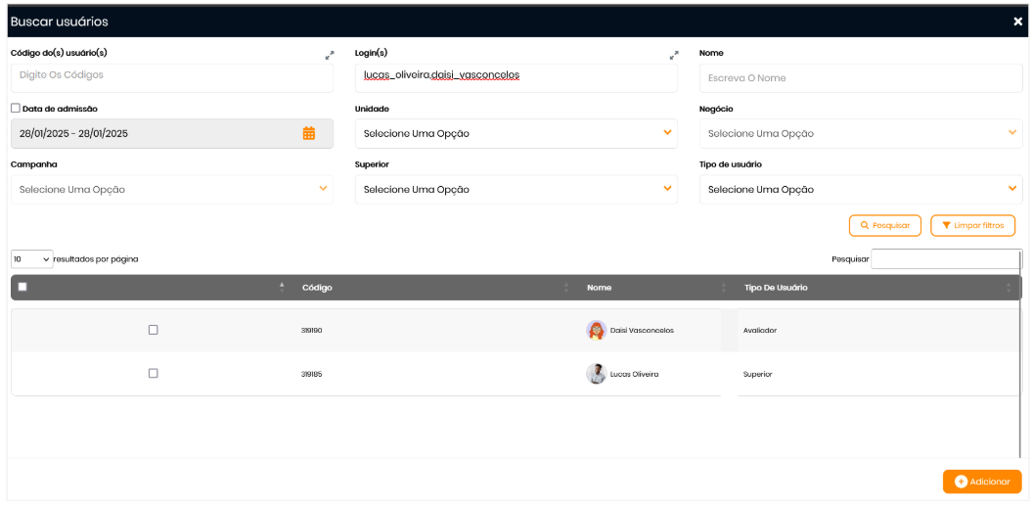This screenshot has width=1032, height=506.
Task: Click Lucas Oliveira avatar
Action: pos(596,374)
